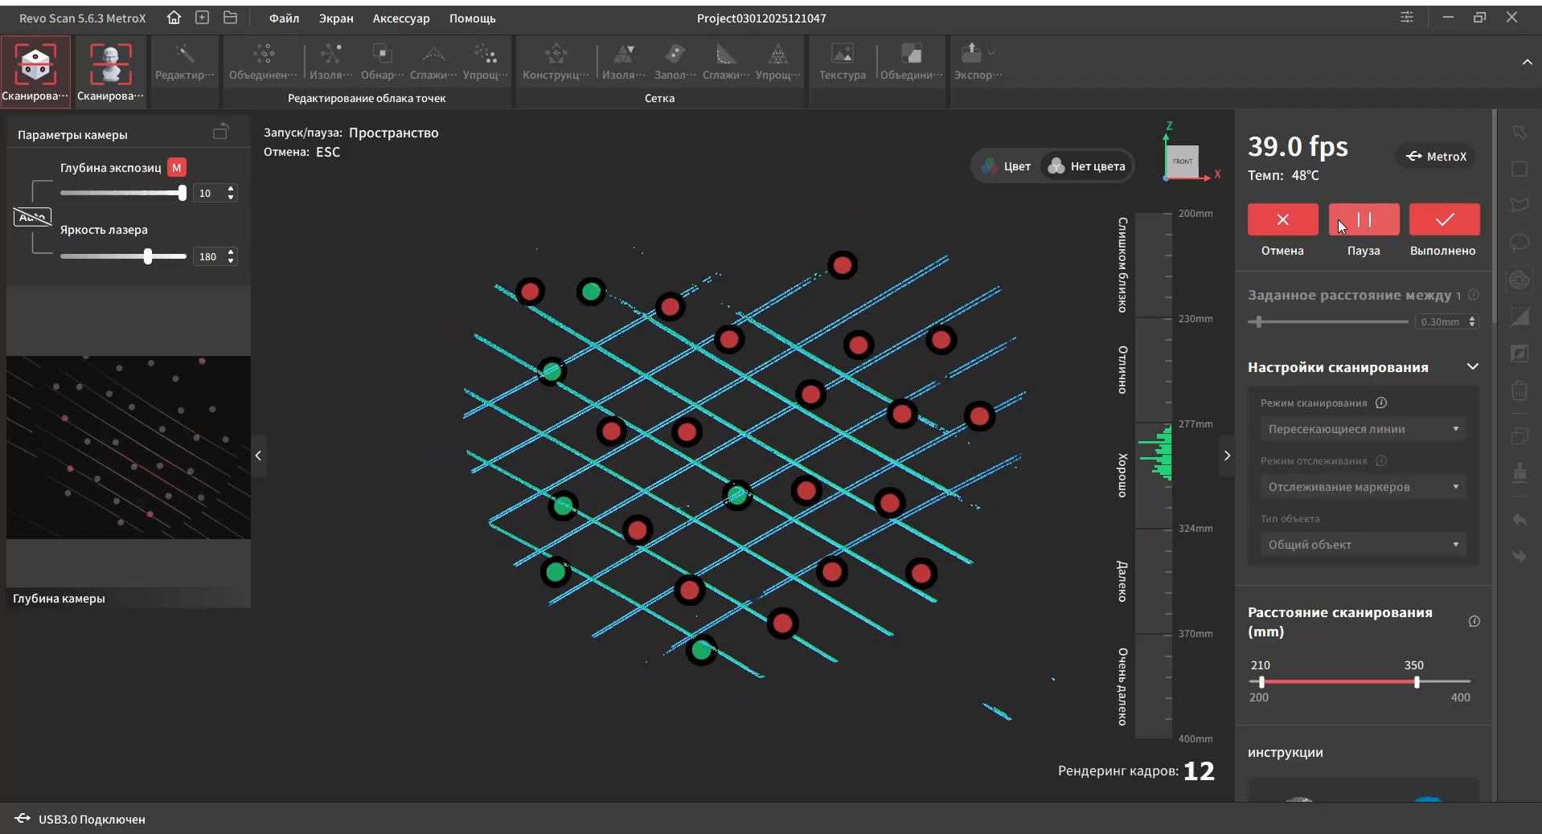Switch to Нет цвета display mode
Image resolution: width=1542 pixels, height=834 pixels.
tap(1088, 166)
